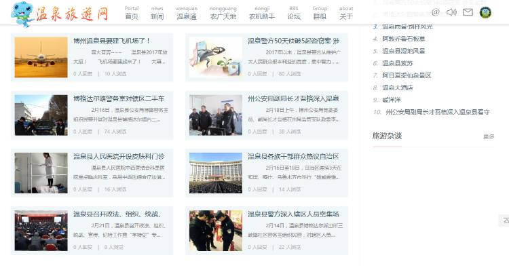The height and width of the screenshot is (266, 509).
Task: Click 10 人浏览 on airport article
Action: (x=115, y=74)
